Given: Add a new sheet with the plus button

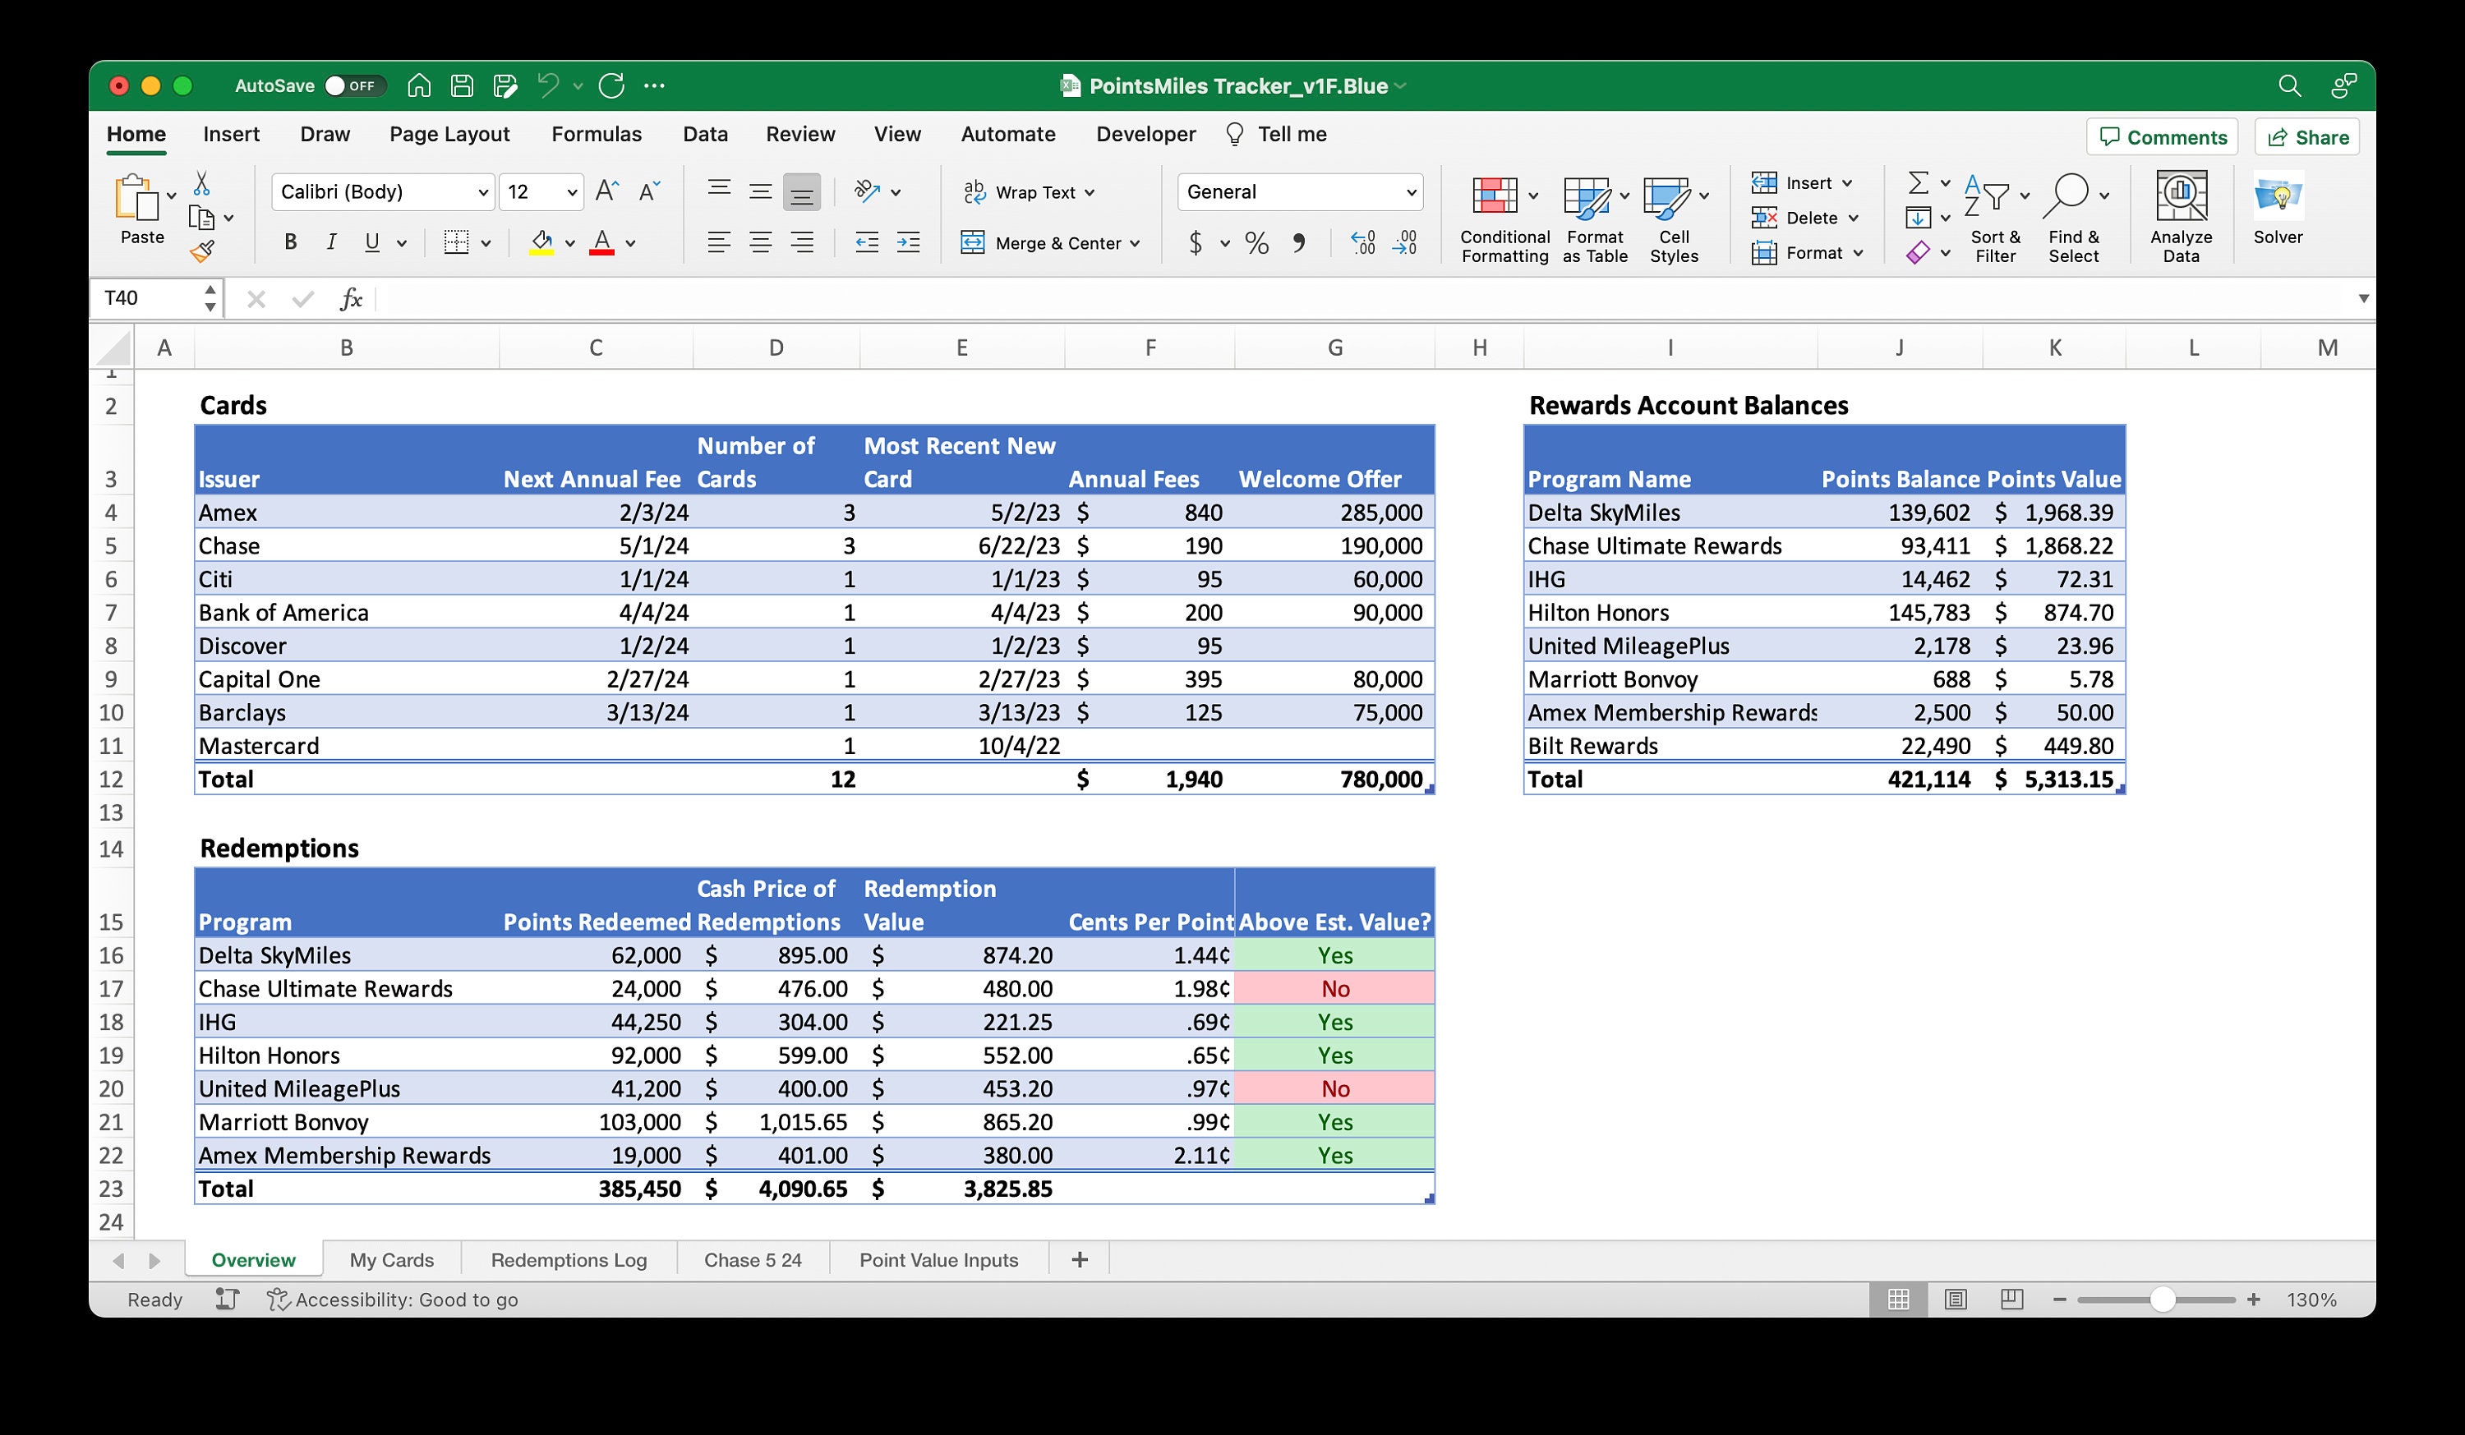Looking at the screenshot, I should coord(1078,1260).
